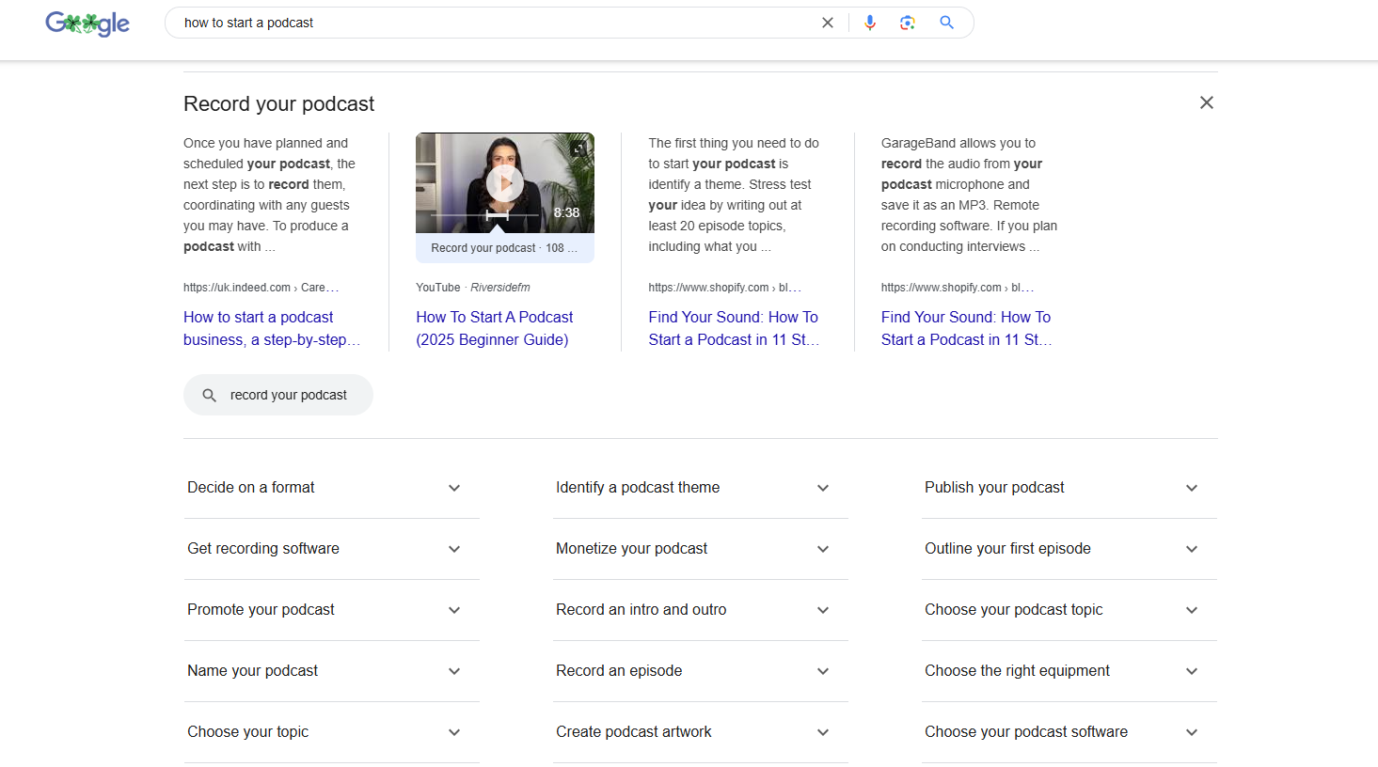Open How to start a podcast business link

pyautogui.click(x=272, y=328)
